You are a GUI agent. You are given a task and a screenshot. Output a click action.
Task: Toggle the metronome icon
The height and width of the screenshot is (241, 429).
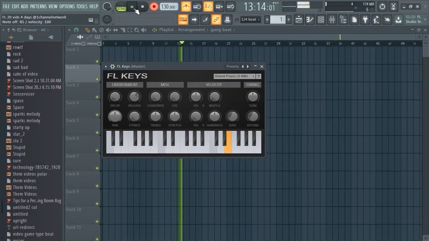[186, 6]
